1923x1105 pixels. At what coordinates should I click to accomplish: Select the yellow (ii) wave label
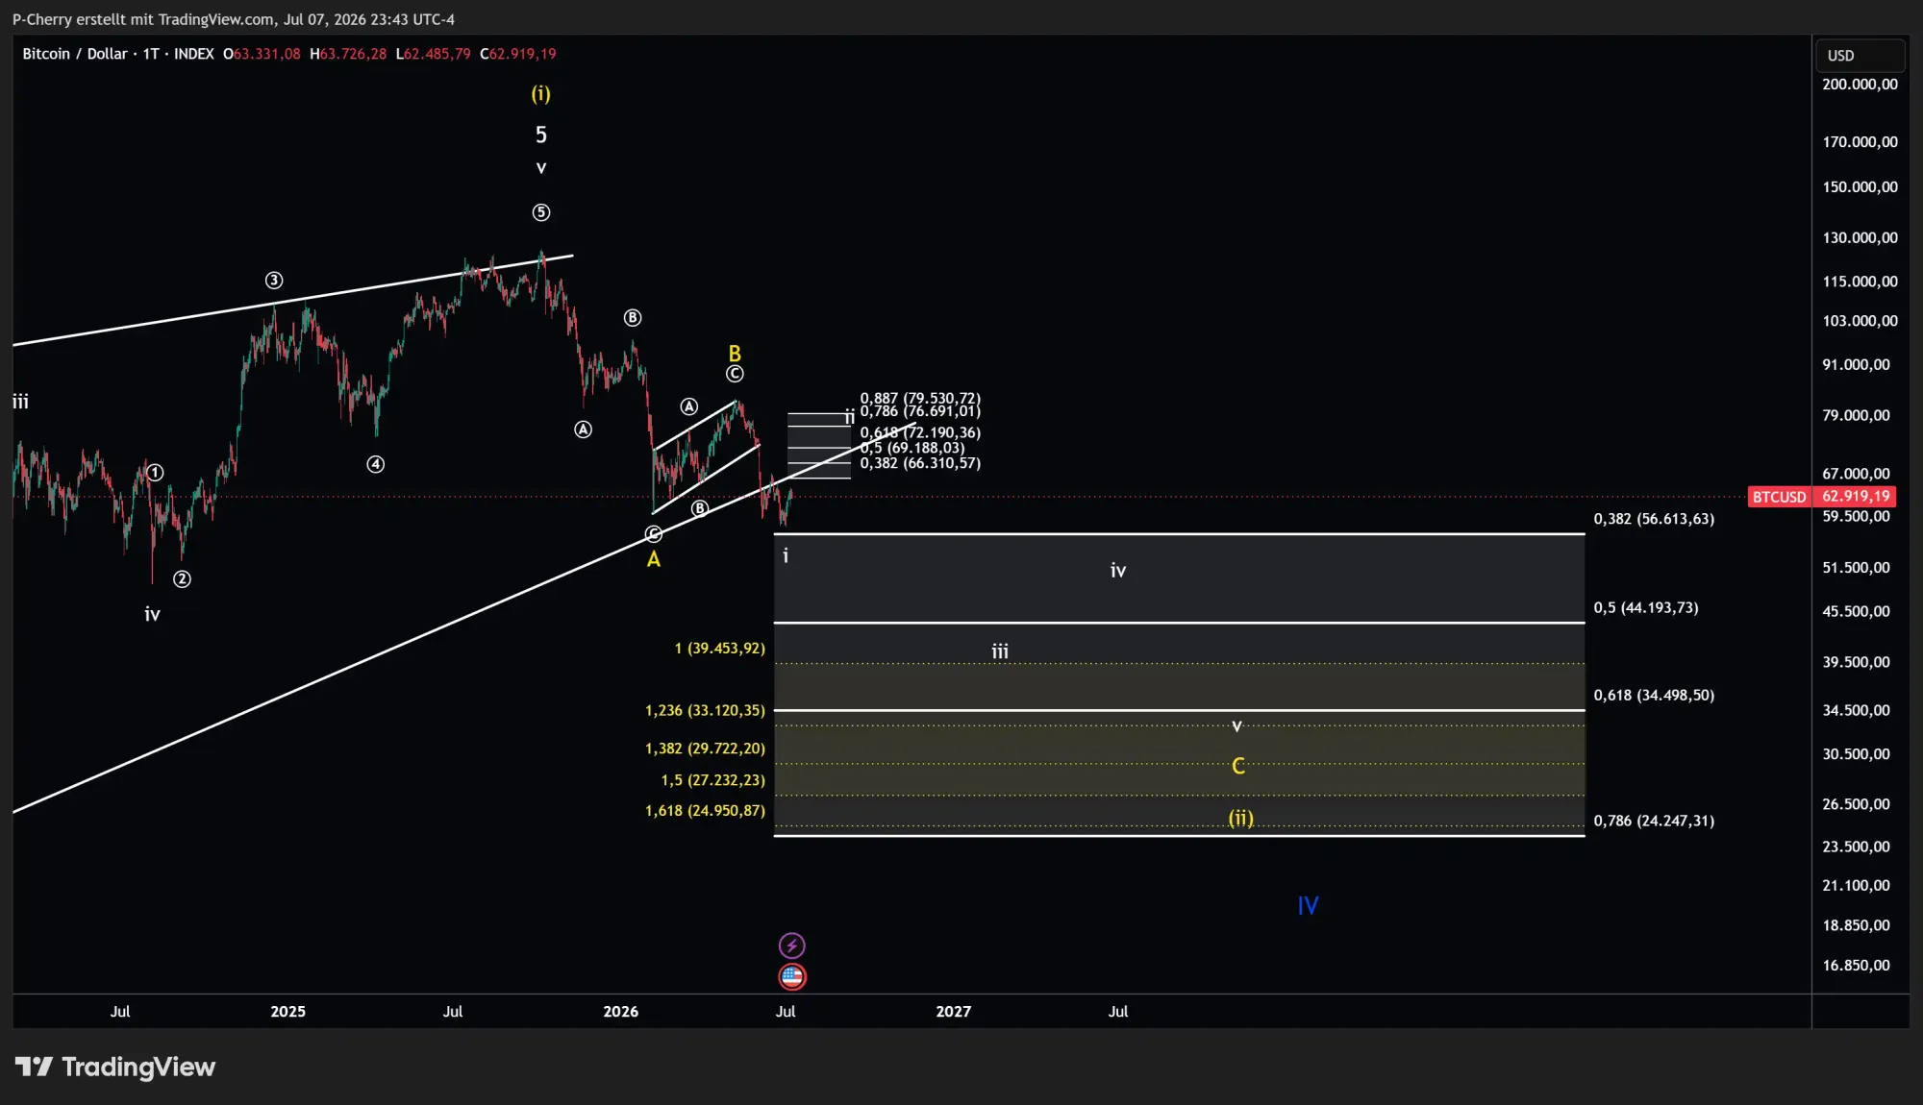click(x=1241, y=819)
